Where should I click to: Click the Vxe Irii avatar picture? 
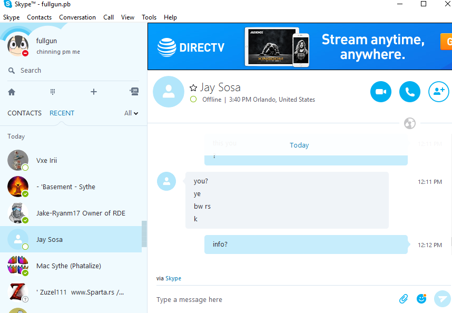point(18,160)
